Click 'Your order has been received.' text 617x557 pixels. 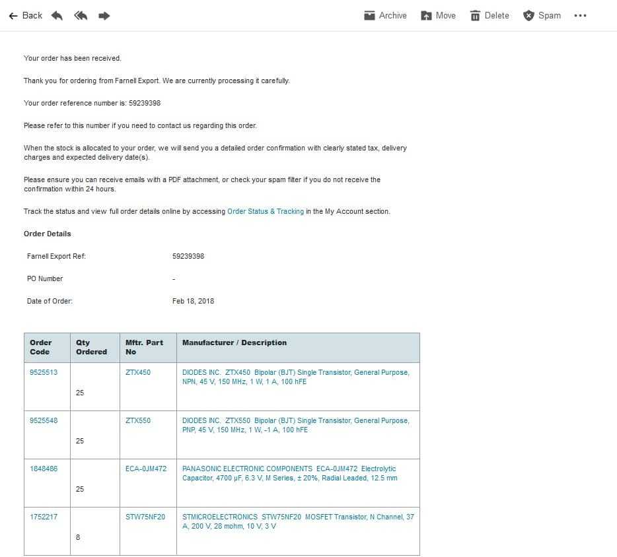point(73,58)
